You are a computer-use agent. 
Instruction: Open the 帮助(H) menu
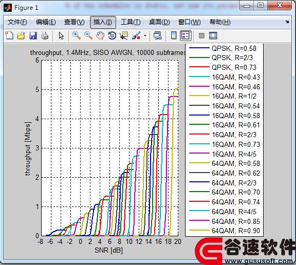(220, 22)
